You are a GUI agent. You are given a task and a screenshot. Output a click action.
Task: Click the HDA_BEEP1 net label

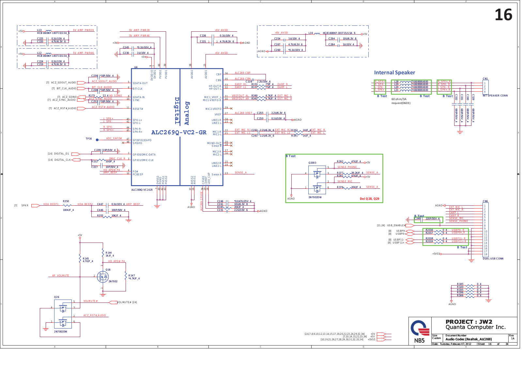pyautogui.click(x=51, y=204)
